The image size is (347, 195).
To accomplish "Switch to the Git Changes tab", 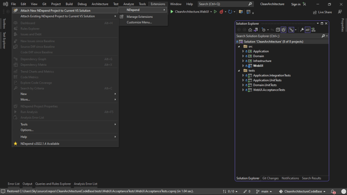I will coord(270,178).
